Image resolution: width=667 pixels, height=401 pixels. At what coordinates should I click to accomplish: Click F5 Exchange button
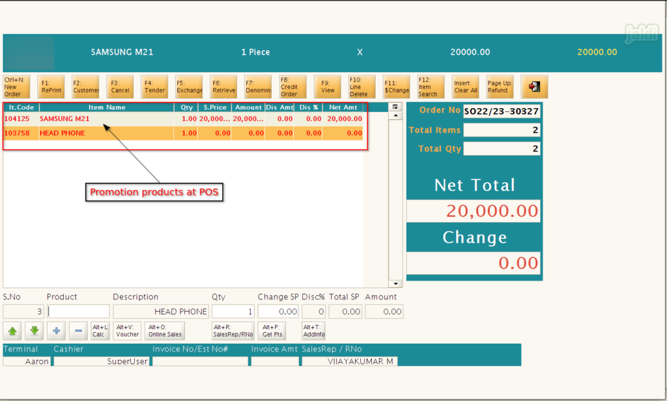[x=190, y=87]
